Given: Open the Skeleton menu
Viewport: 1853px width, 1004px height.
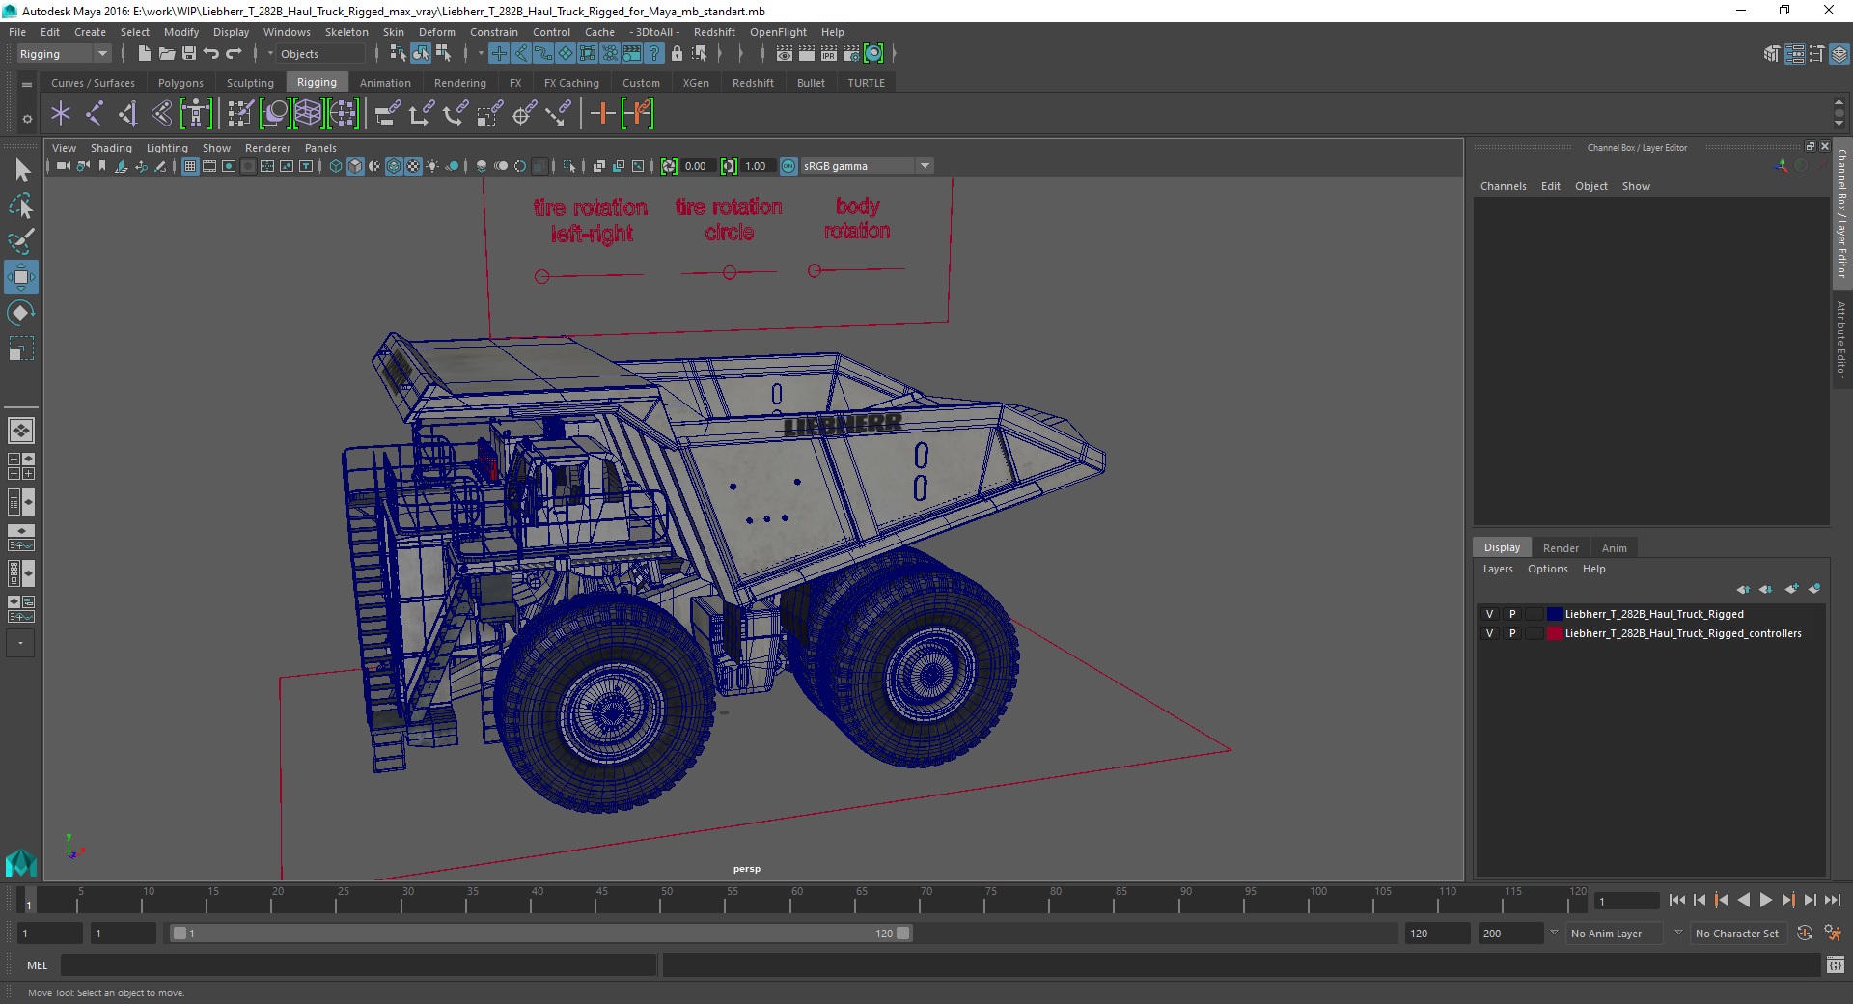Looking at the screenshot, I should [346, 32].
